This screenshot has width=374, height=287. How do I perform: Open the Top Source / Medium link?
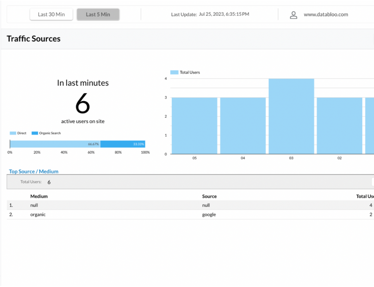click(x=33, y=171)
